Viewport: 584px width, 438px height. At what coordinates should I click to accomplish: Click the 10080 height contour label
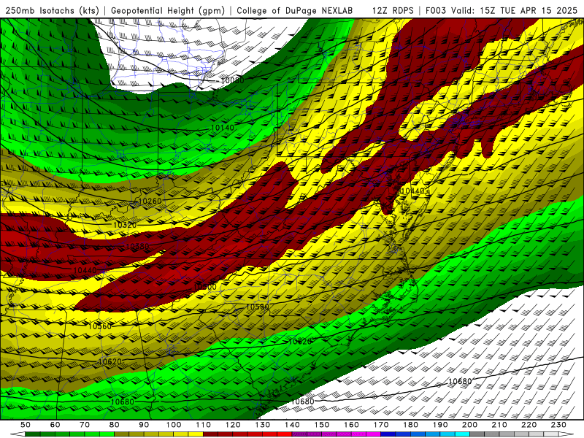pyautogui.click(x=232, y=80)
